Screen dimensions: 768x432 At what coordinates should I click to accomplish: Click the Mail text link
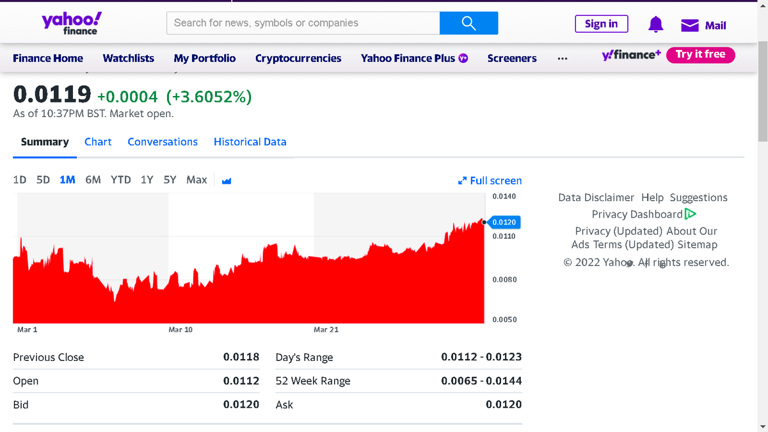[x=716, y=26]
